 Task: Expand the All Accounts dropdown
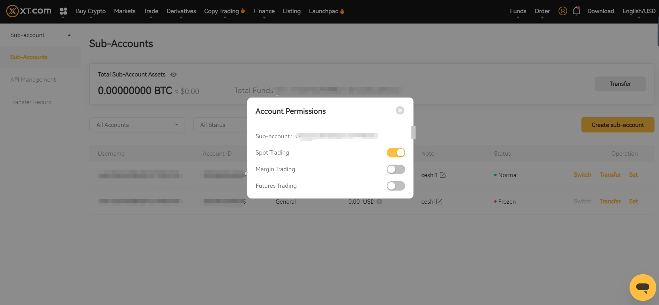coord(137,125)
